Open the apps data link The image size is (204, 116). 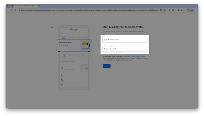tap(109, 58)
